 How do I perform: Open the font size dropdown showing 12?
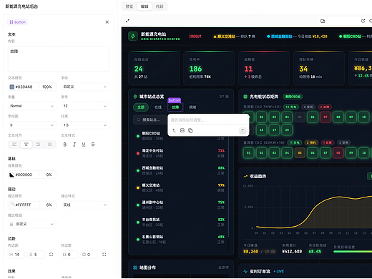pyautogui.click(x=85, y=106)
